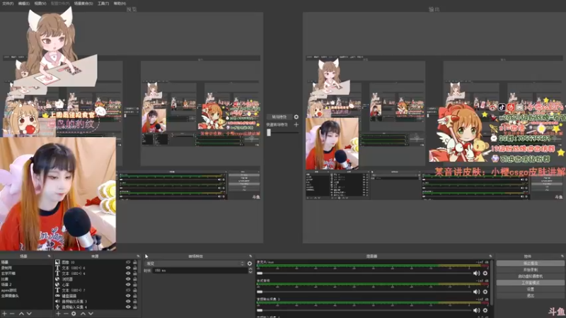Click the 停止推流 button
This screenshot has height=318, width=566.
click(530, 263)
